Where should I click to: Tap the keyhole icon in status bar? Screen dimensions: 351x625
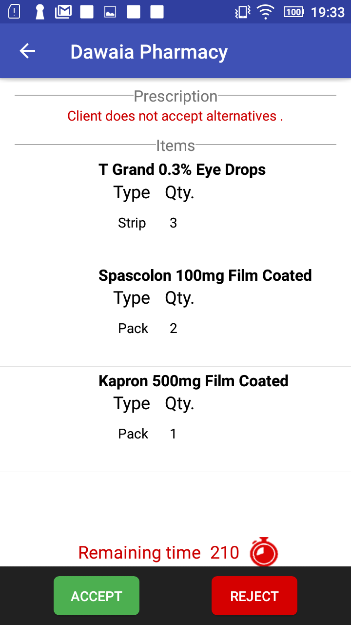(40, 12)
